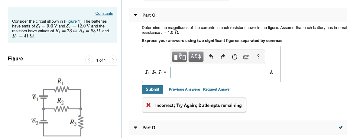The width and height of the screenshot is (347, 138).
Task: Open the Previous Answers link
Action: point(184,89)
